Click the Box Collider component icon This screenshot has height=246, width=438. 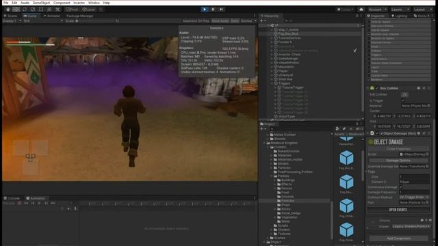pyautogui.click(x=372, y=88)
